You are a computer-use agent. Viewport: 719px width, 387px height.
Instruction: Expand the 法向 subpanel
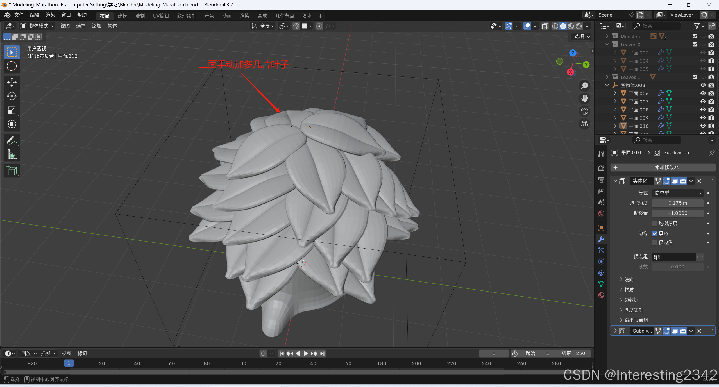627,280
